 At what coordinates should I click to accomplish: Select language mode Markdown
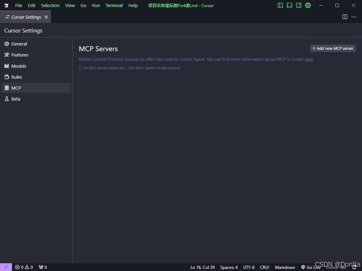pyautogui.click(x=285, y=267)
